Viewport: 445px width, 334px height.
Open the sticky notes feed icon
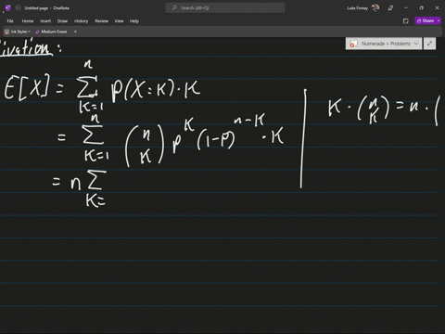406,21
